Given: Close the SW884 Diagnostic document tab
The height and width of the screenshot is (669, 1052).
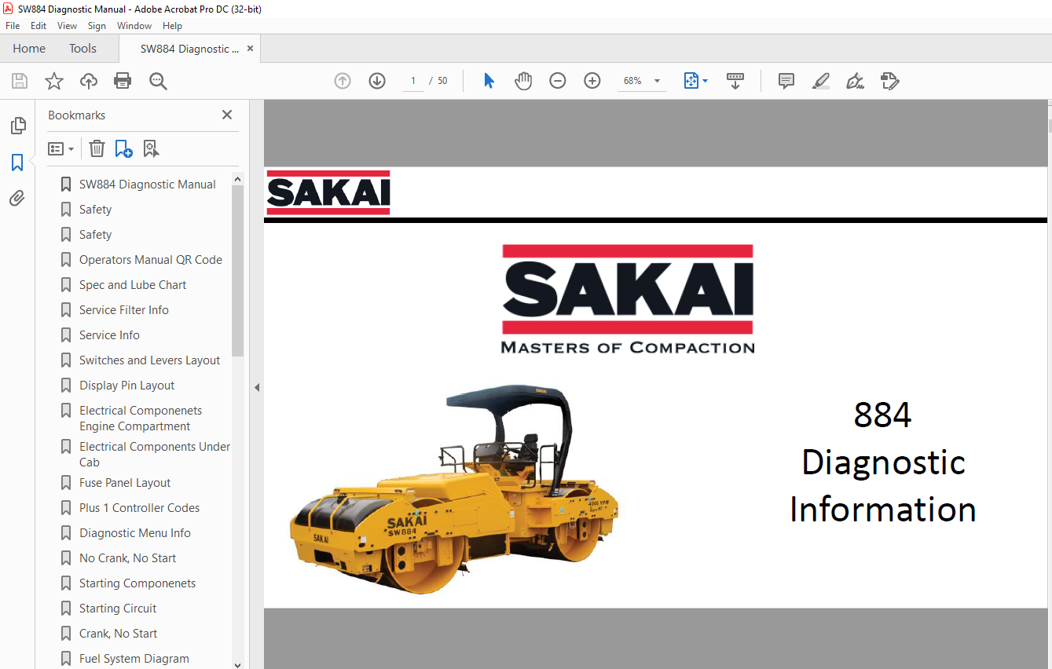Looking at the screenshot, I should point(251,49).
